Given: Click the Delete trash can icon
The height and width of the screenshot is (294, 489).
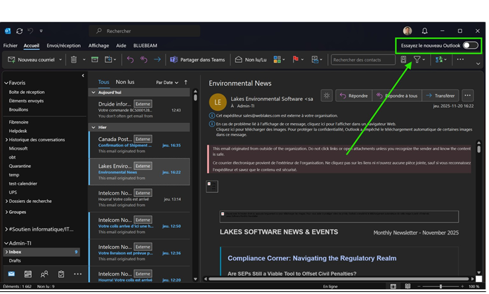Looking at the screenshot, I should click(74, 59).
